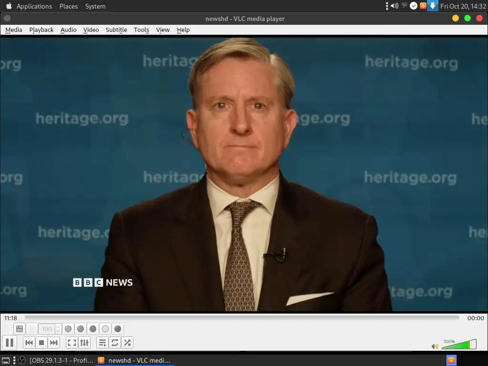
Task: Toggle fullscreen video mode
Action: click(x=72, y=343)
